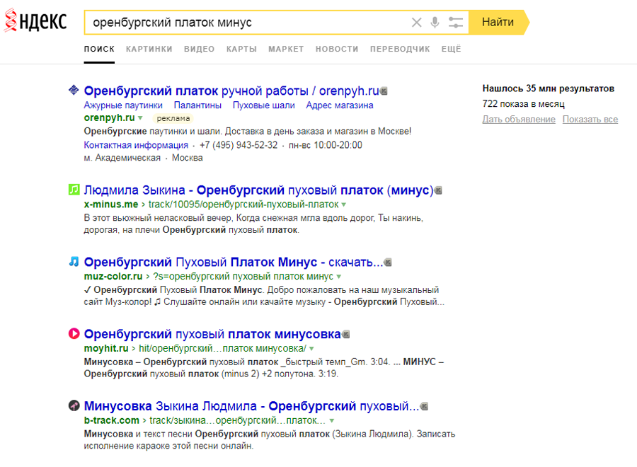Select the ПОИСК tab

tap(99, 49)
